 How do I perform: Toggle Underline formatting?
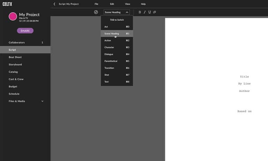pos(150,12)
